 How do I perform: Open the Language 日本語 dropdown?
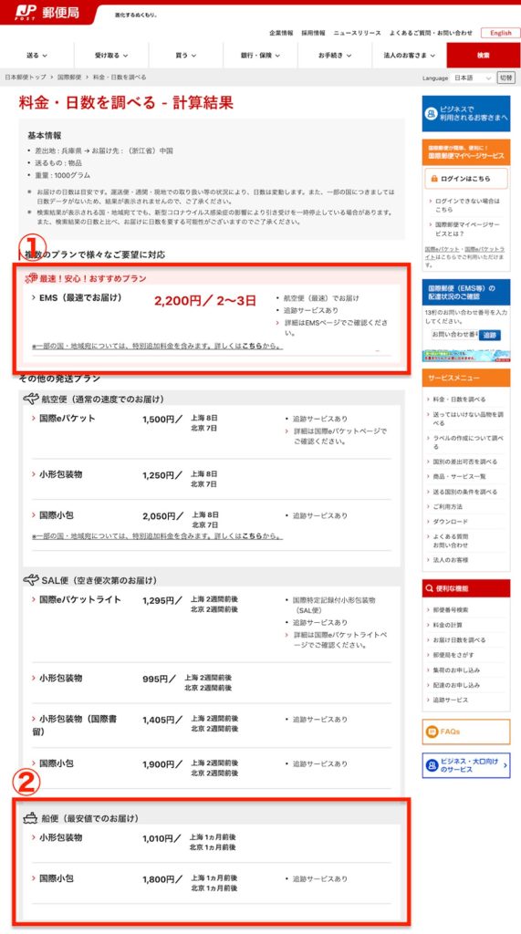click(474, 78)
